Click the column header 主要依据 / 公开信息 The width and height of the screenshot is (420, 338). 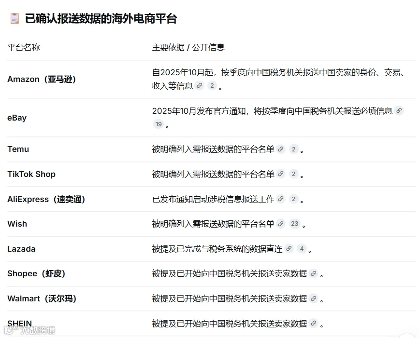pos(188,47)
